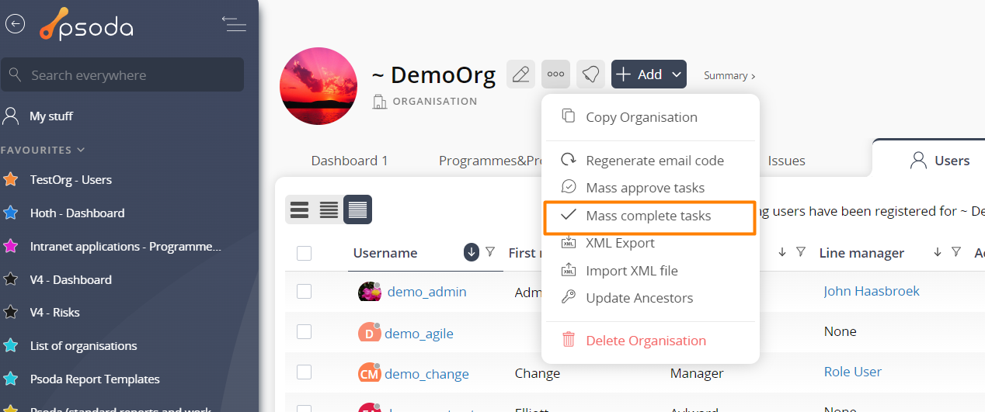Click the DemoOrg sunset avatar image
The height and width of the screenshot is (412, 985).
tap(318, 87)
